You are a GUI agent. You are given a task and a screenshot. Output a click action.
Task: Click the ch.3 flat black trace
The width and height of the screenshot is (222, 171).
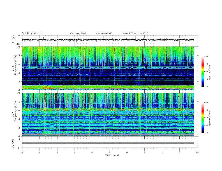(108, 143)
